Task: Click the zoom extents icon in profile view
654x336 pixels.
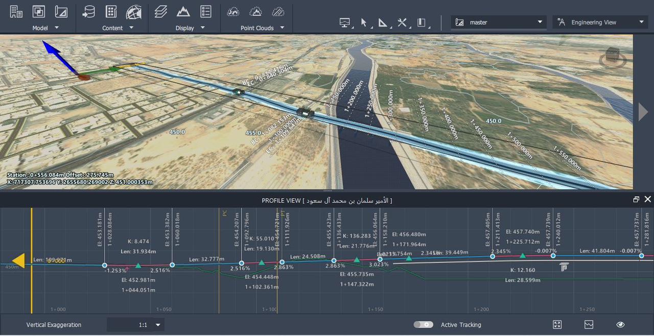Action: (x=557, y=325)
